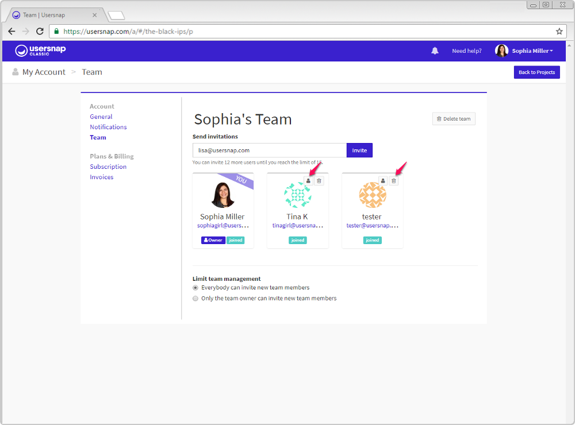Close the Team | Usersnap browser tab
This screenshot has height=425, width=575.
coord(95,15)
